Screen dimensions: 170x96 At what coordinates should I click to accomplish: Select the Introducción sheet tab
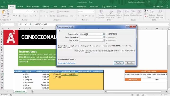(20, 91)
